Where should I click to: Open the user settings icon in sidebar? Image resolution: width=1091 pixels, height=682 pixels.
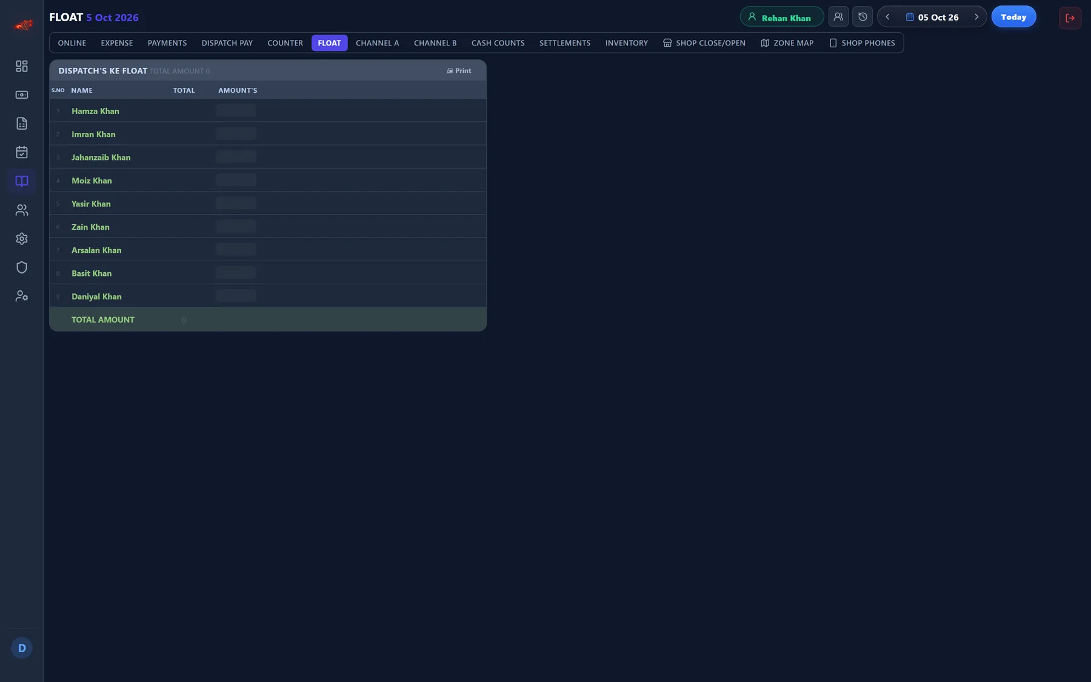22,296
